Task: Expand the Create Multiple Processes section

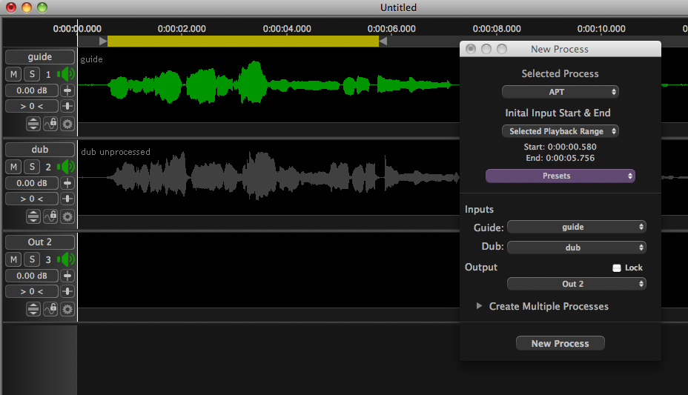Action: coord(479,306)
